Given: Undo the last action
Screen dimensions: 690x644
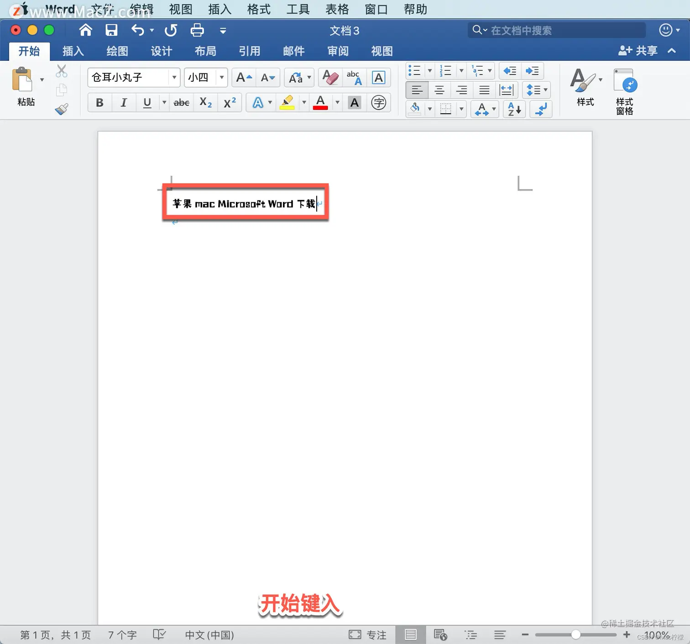Looking at the screenshot, I should tap(138, 31).
